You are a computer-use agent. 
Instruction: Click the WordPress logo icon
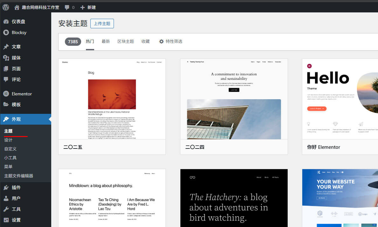[x=6, y=7]
